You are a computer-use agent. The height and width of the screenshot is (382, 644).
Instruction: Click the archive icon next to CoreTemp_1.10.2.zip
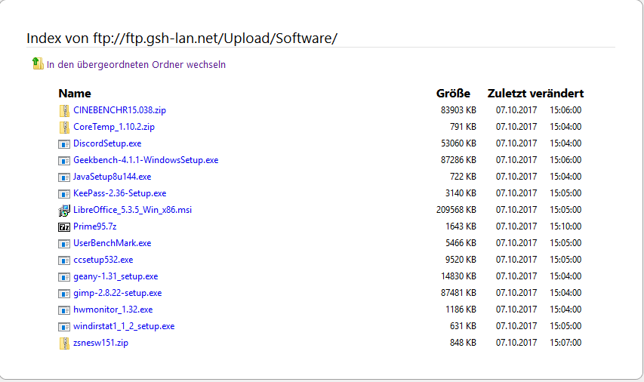pos(64,127)
